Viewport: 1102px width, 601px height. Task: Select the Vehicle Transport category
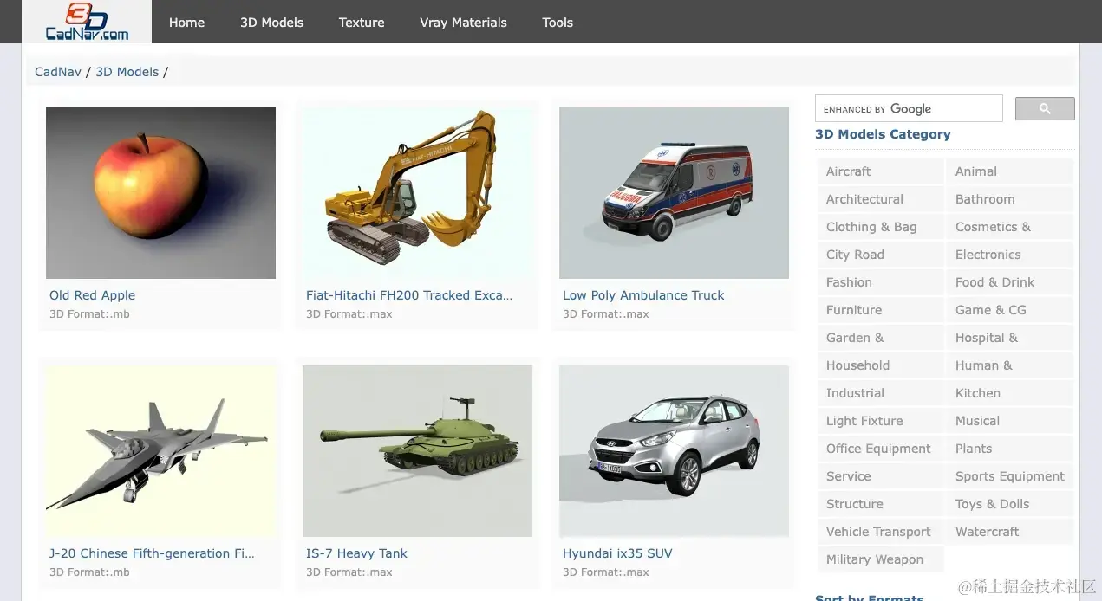pyautogui.click(x=880, y=532)
